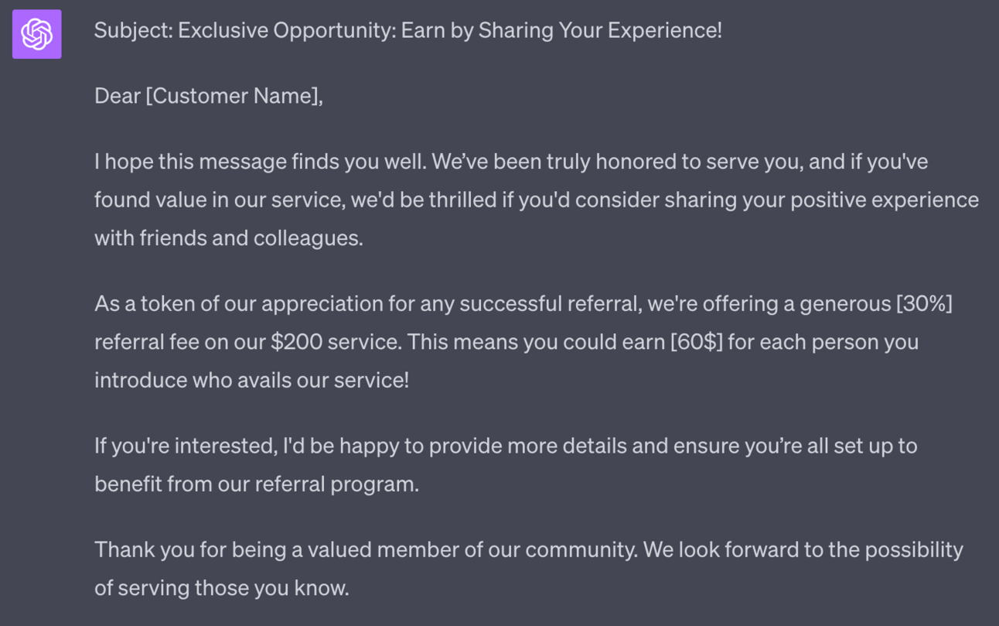The image size is (999, 626).
Task: Click the word "Dear" in the greeting
Action: 117,96
